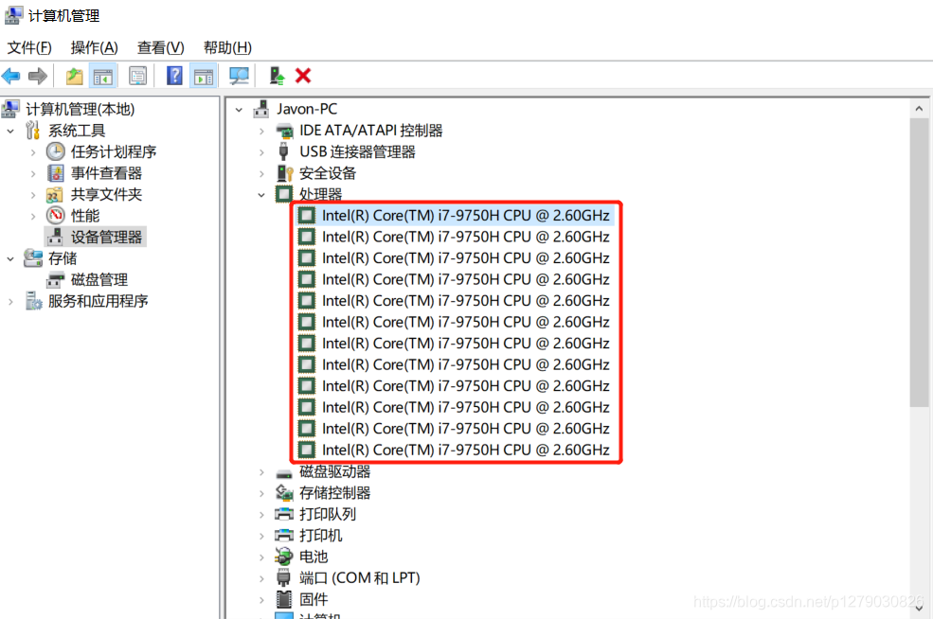Screen dimensions: 933x619
Task: Click the 电池 battery icon
Action: tap(284, 557)
